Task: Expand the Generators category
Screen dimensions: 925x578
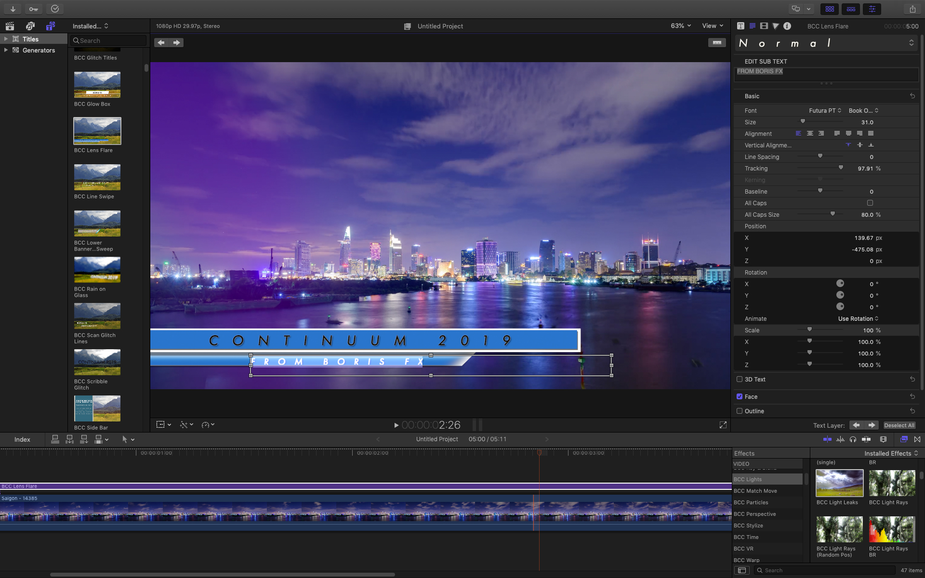Action: 6,50
